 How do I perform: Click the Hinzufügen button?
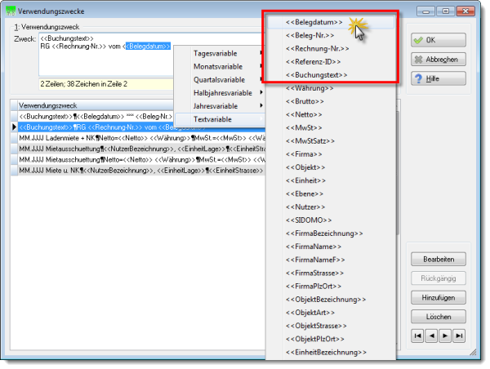[438, 297]
